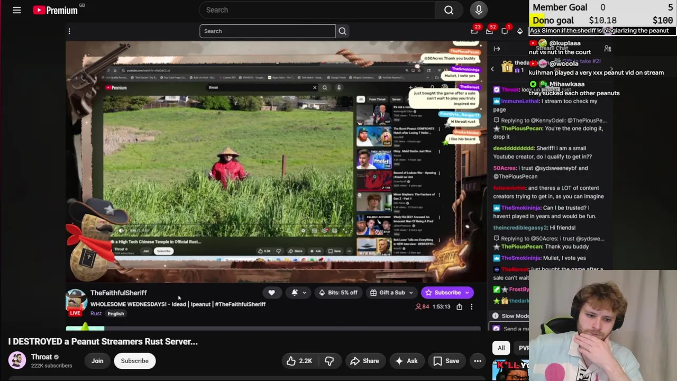
Task: Join Throat's channel membership
Action: click(97, 361)
